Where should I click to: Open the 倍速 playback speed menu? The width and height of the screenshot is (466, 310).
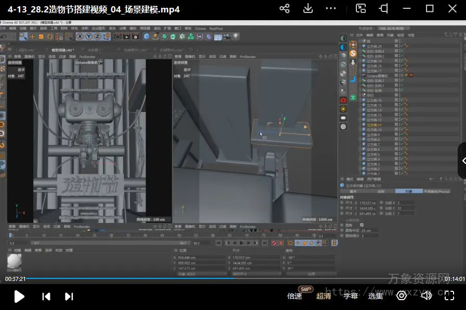tap(295, 296)
